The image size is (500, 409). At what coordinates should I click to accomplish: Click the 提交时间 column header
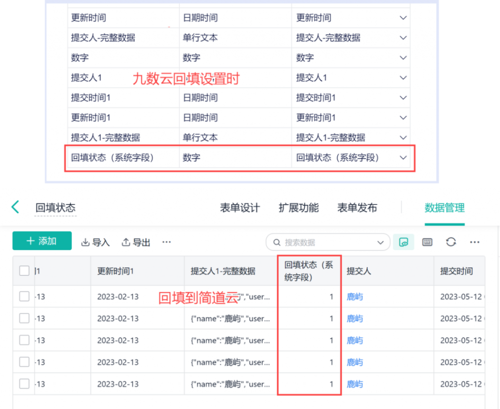tap(456, 271)
